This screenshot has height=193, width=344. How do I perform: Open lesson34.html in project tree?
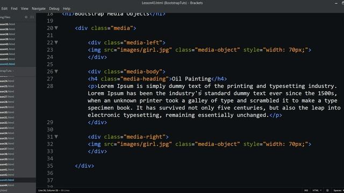pyautogui.click(x=7, y=133)
